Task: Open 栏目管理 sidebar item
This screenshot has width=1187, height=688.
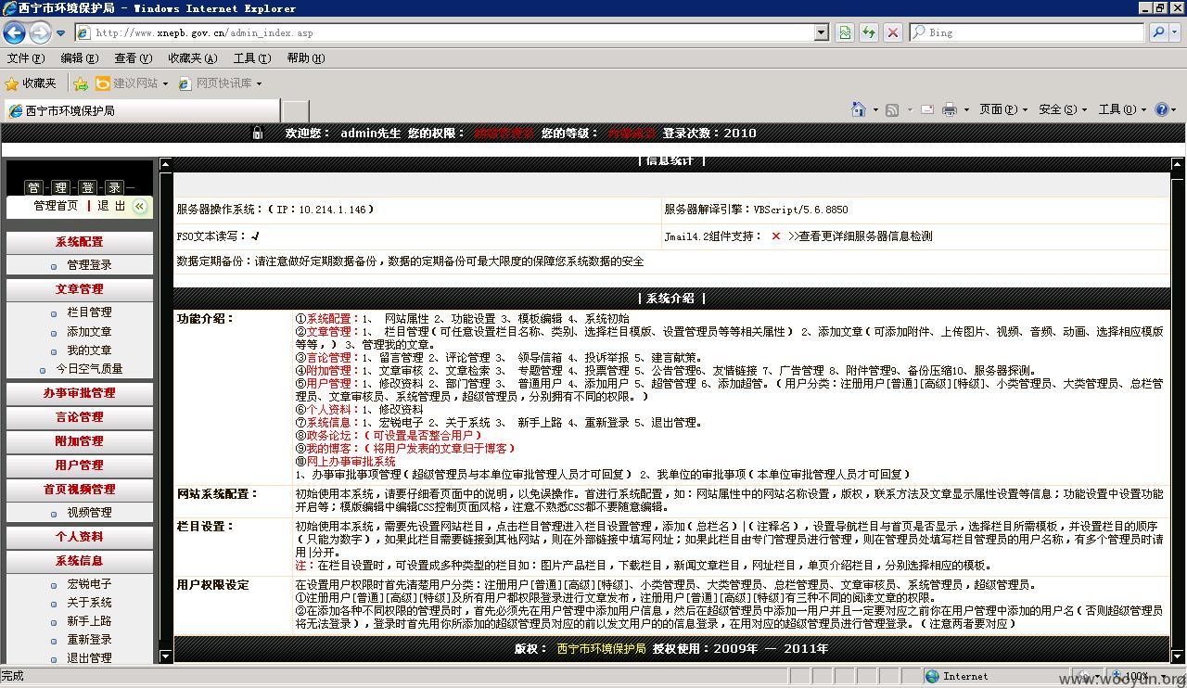Action: (89, 312)
